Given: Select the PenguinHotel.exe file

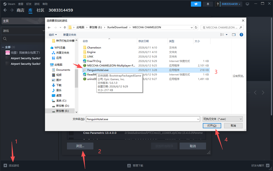Looking at the screenshot, I should 146,70.
